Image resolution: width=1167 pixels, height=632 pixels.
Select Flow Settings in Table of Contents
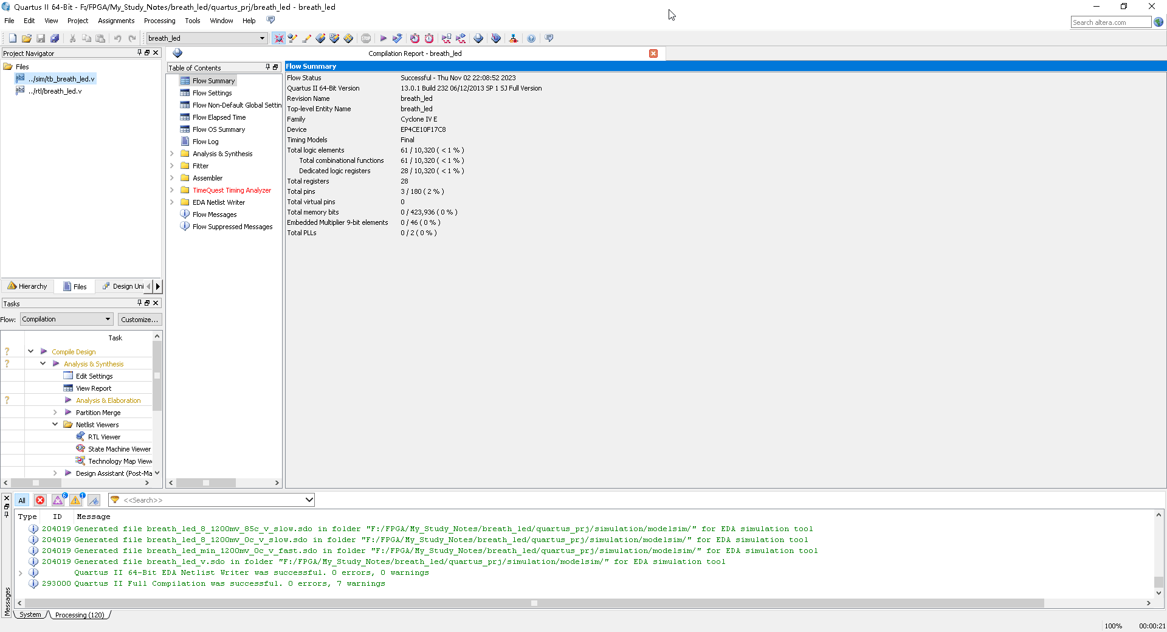tap(212, 93)
